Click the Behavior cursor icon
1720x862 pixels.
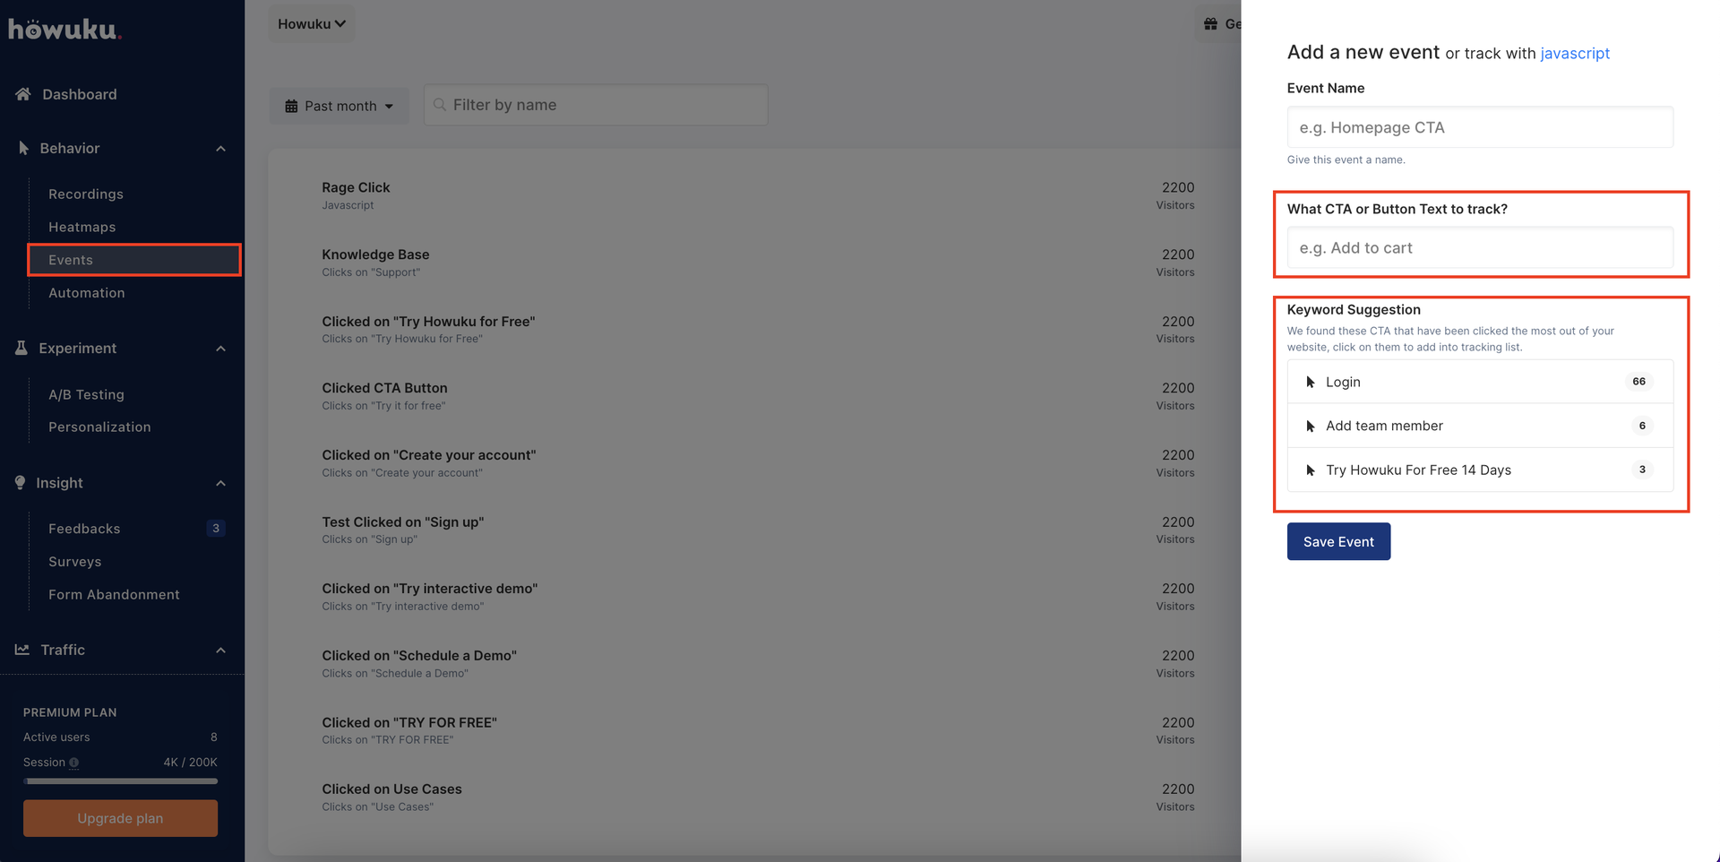tap(23, 148)
